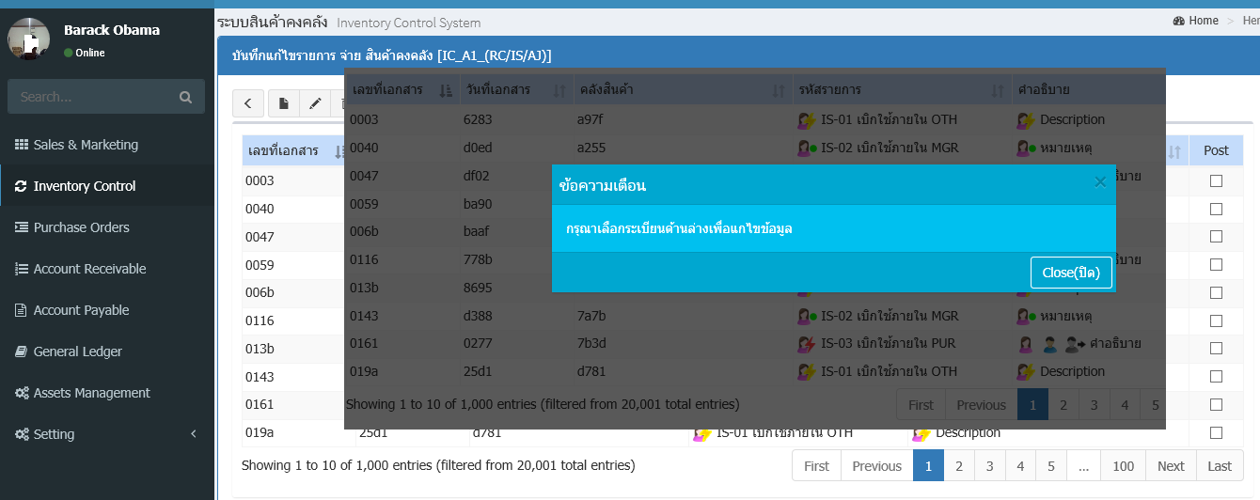
Task: Click the user-with-arrow icon before คำอธิบาย in row 0161
Action: [x=1074, y=344]
